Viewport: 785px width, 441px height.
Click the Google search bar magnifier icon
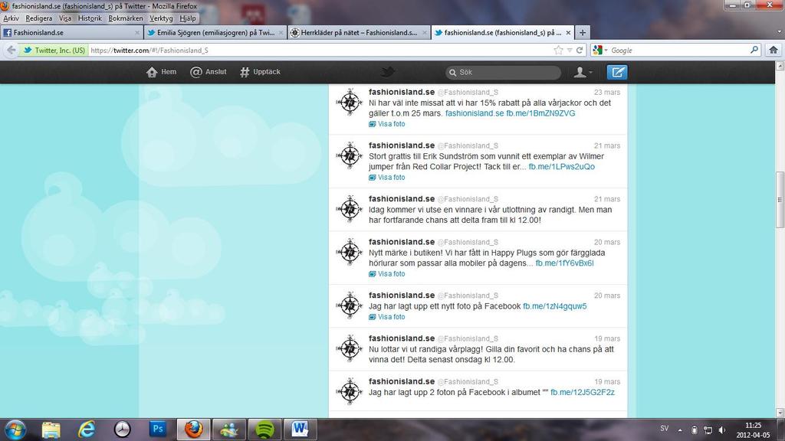(x=754, y=50)
